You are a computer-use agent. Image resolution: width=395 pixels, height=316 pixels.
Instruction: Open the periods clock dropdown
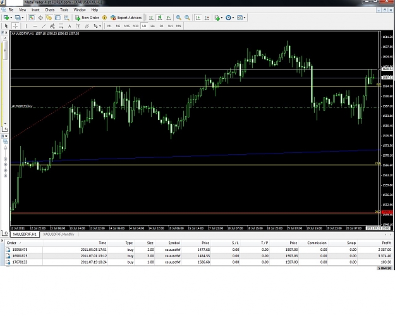click(x=233, y=18)
